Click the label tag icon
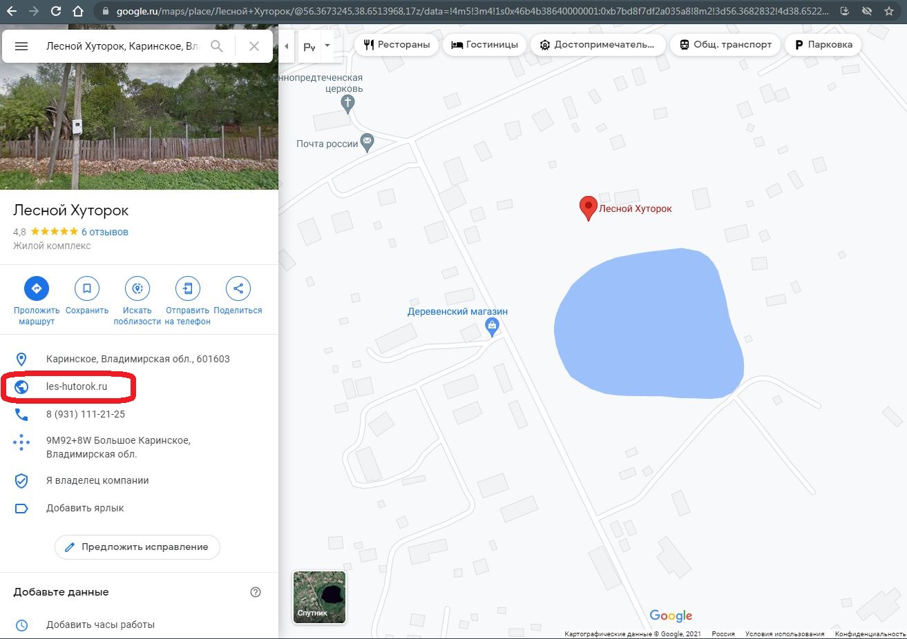The image size is (907, 639). (x=21, y=509)
